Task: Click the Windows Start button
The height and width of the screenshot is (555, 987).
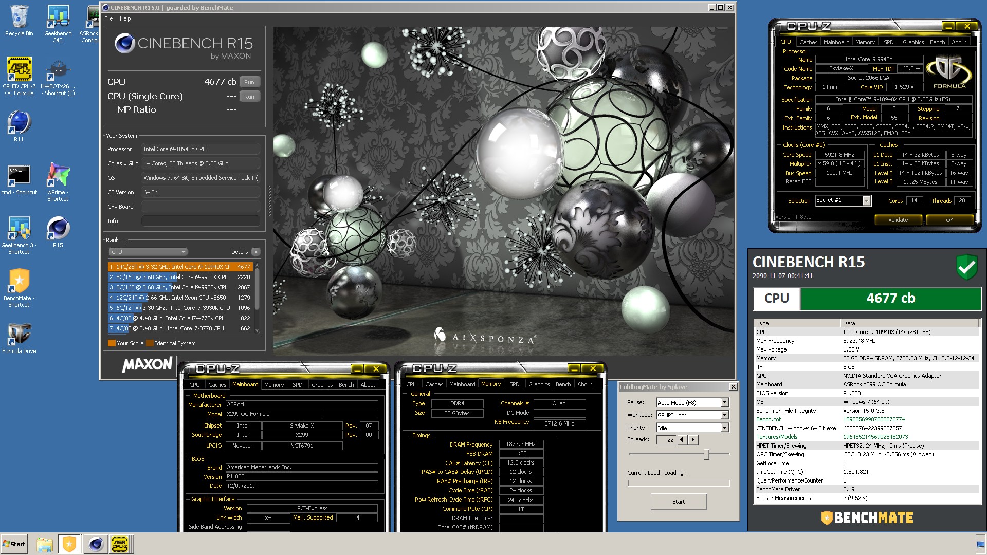Action: (14, 544)
